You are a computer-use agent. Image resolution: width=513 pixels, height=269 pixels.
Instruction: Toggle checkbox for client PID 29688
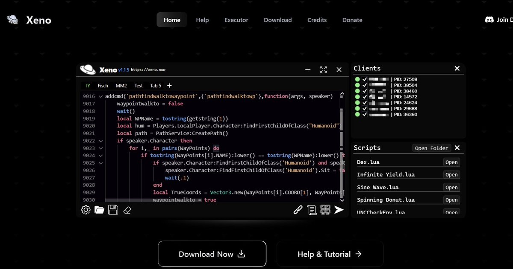(365, 109)
